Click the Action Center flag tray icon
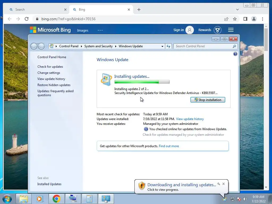 click(x=239, y=199)
